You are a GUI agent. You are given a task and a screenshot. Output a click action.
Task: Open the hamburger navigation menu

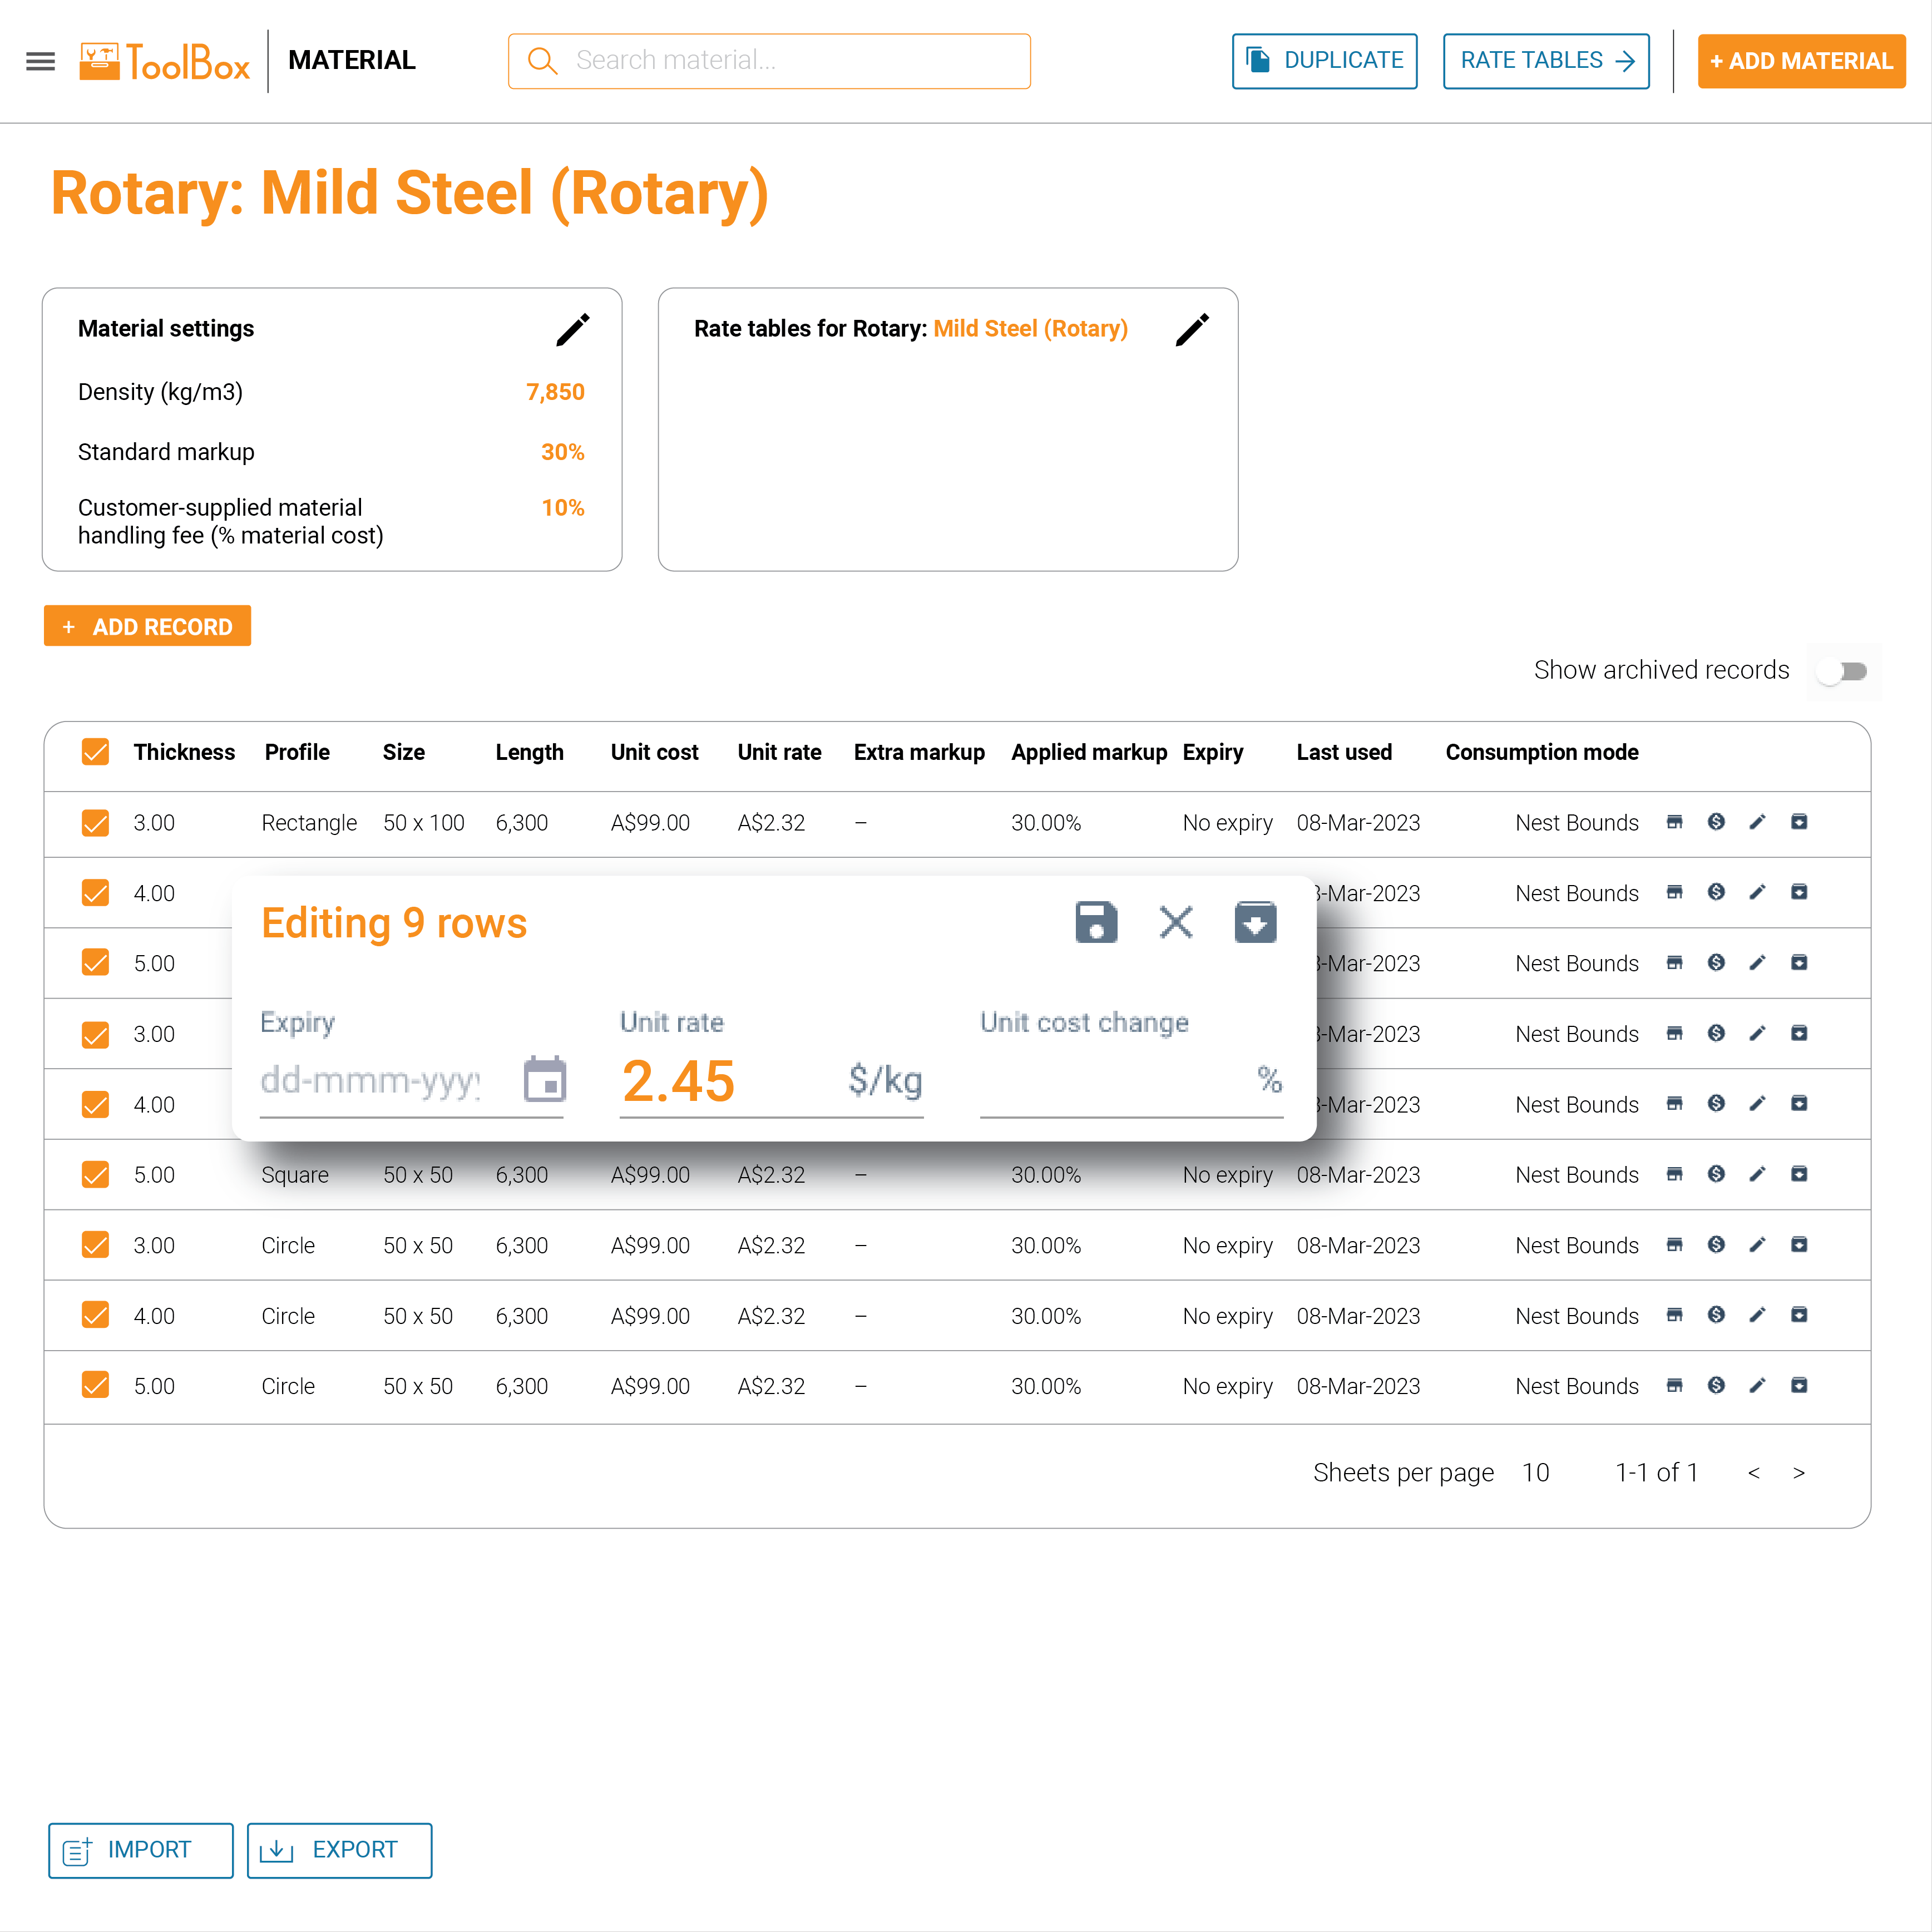click(x=40, y=61)
